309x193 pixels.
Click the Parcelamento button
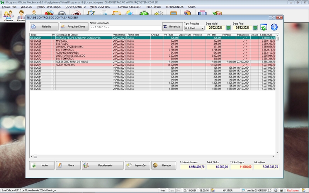coord(103,165)
